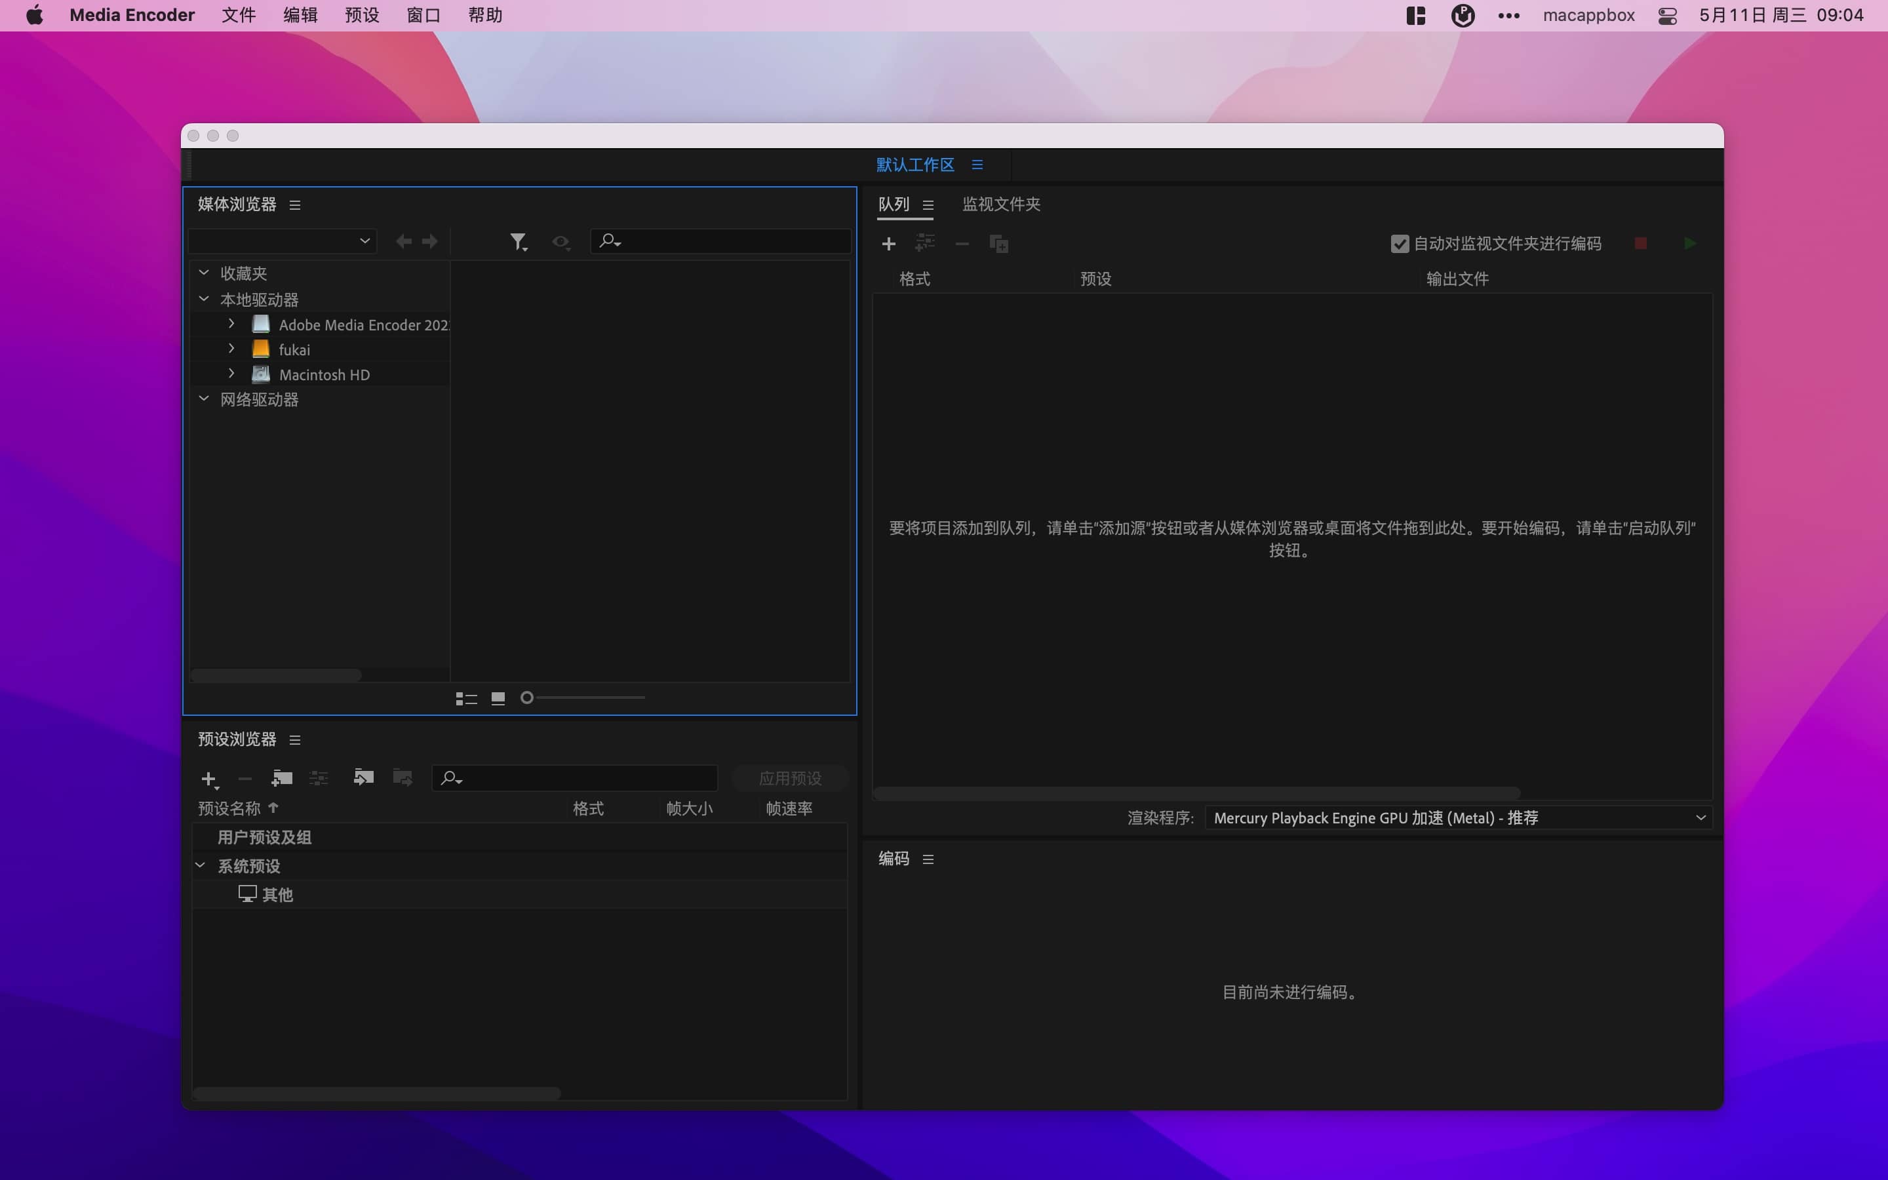Click the import presets icon
The image size is (1888, 1180).
pyautogui.click(x=364, y=777)
